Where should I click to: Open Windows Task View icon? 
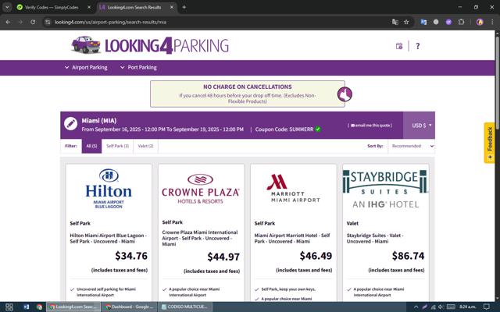point(9,307)
